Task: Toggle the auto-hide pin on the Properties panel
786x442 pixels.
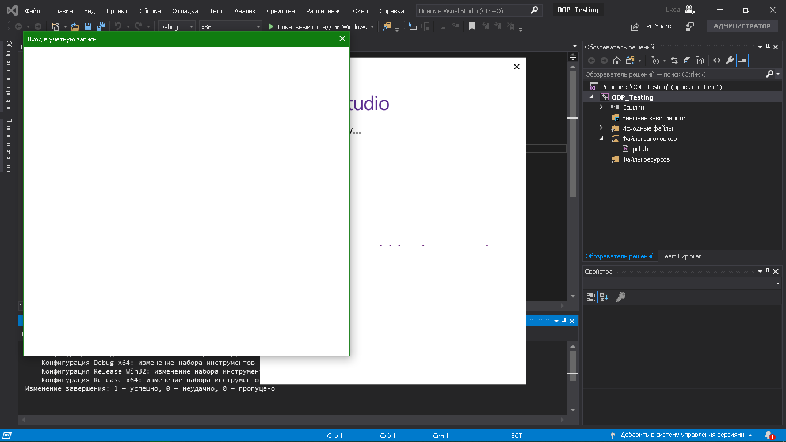Action: coord(768,272)
